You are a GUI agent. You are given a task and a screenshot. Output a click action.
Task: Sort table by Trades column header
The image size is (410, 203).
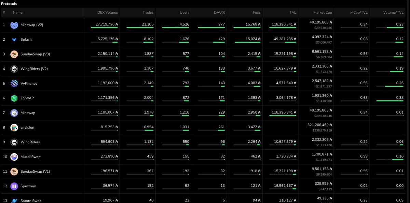pyautogui.click(x=148, y=13)
